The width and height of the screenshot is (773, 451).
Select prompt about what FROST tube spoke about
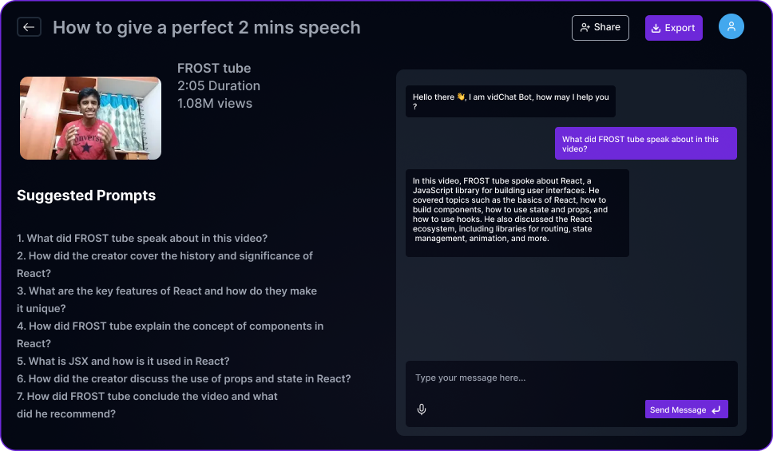[142, 238]
